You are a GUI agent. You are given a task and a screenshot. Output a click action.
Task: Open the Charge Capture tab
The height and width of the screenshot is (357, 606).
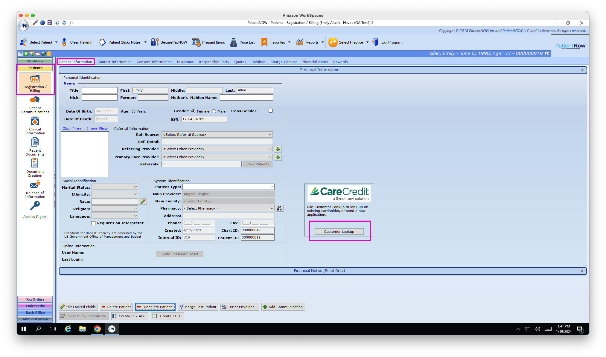[x=284, y=62]
